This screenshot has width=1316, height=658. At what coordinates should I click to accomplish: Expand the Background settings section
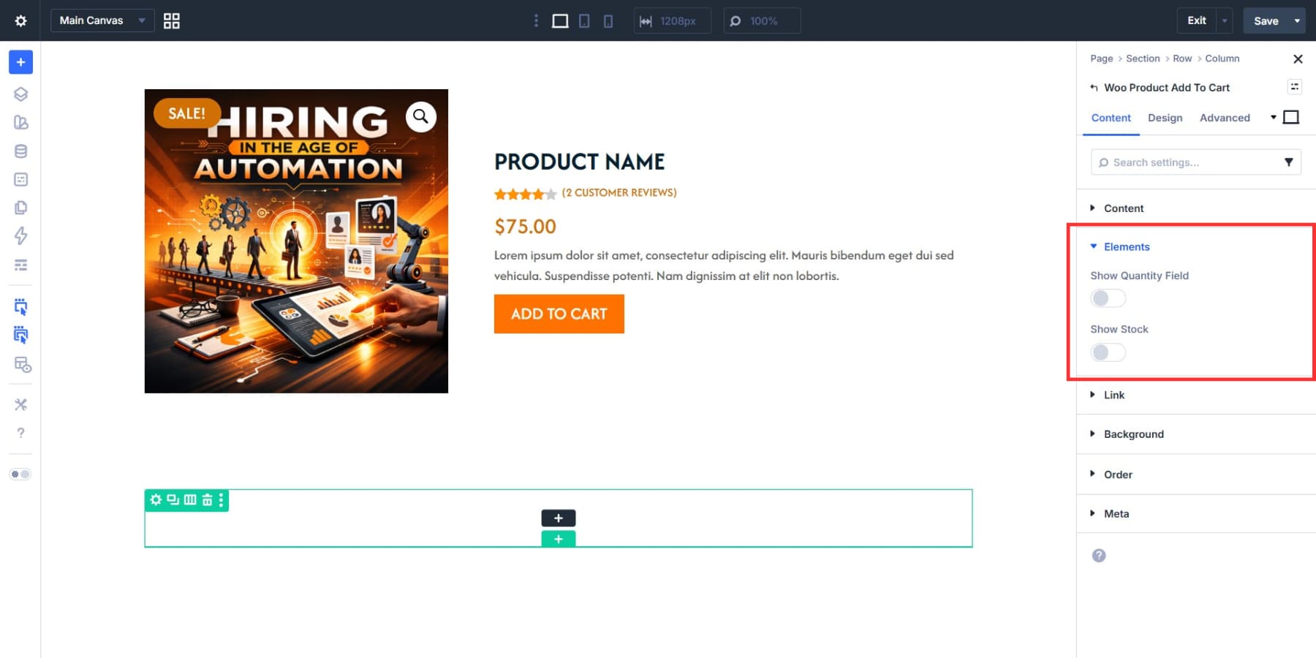[x=1132, y=434]
